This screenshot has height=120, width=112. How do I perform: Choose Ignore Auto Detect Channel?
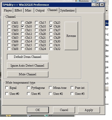[28, 66]
